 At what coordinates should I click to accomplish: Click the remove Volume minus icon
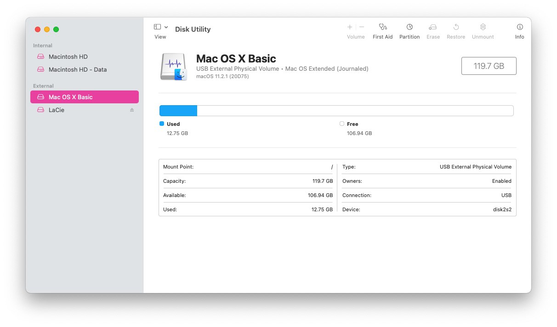362,27
